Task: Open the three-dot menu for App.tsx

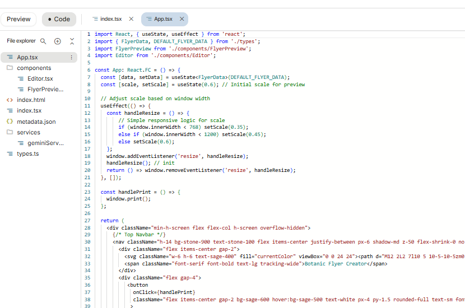Action: pos(71,58)
